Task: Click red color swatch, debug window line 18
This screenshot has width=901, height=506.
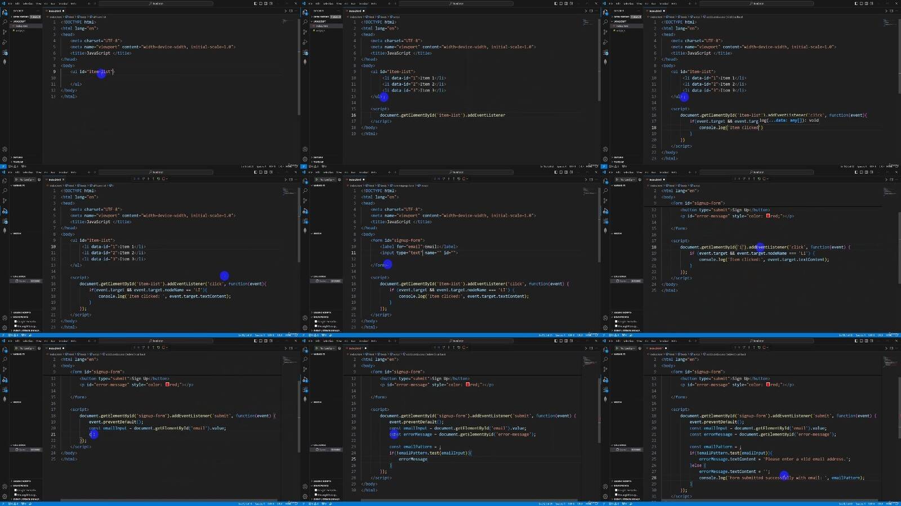Action: point(768,216)
